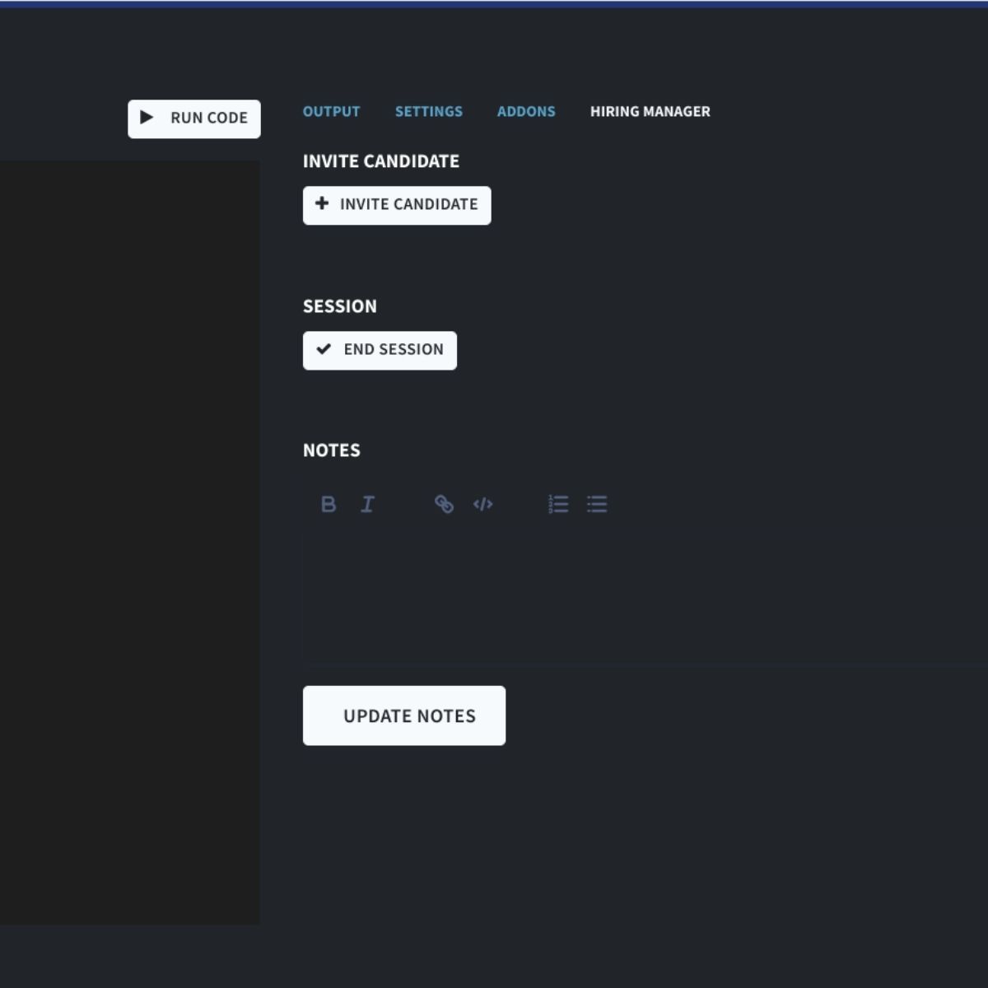Screen dimensions: 988x988
Task: Click the checkmark icon on End Session
Action: coord(324,349)
